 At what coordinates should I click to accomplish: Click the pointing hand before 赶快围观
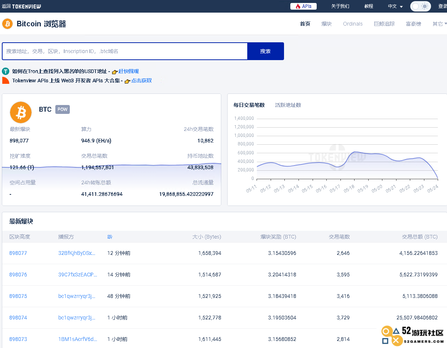coord(115,72)
